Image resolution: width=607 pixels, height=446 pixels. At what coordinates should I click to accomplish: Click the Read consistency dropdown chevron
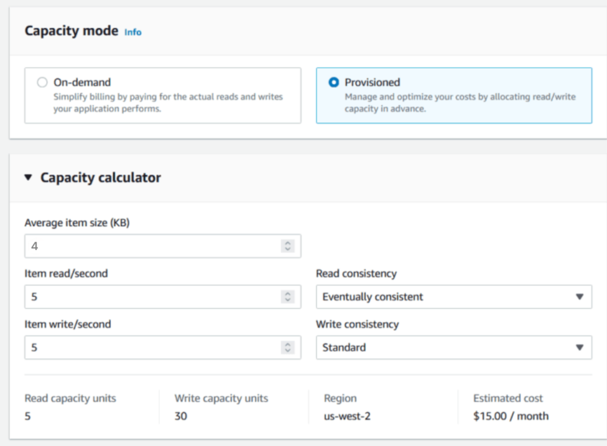tap(579, 297)
